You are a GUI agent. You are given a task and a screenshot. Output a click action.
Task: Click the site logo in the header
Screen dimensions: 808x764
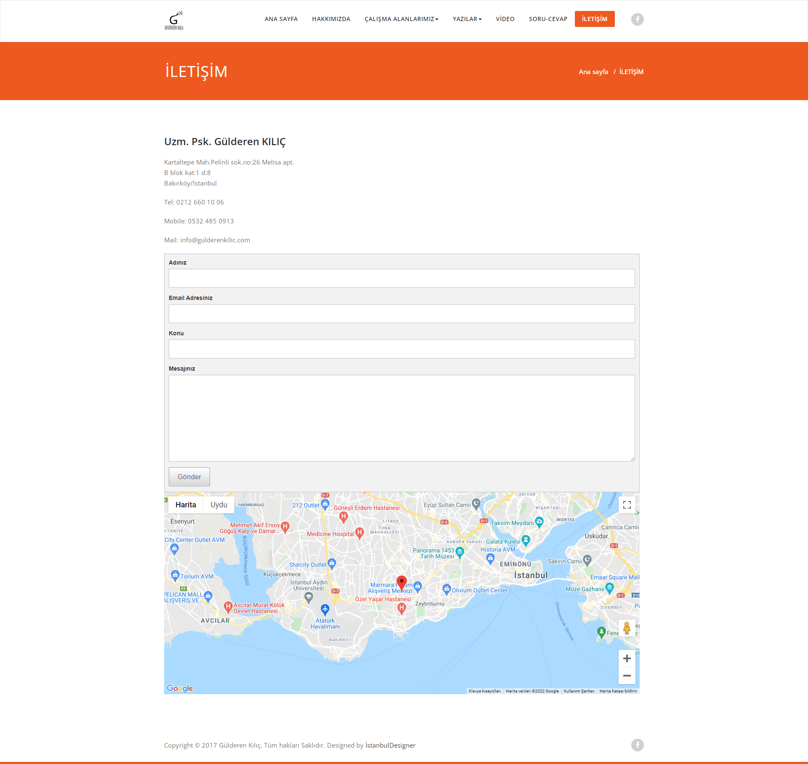(174, 21)
